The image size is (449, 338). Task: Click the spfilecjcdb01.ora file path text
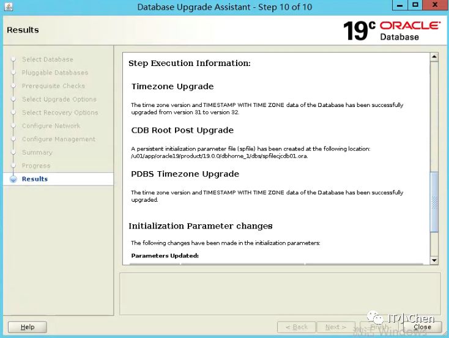(x=220, y=156)
